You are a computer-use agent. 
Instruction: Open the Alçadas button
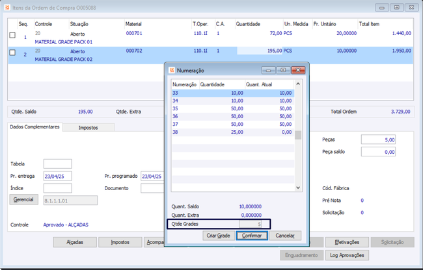click(x=75, y=242)
